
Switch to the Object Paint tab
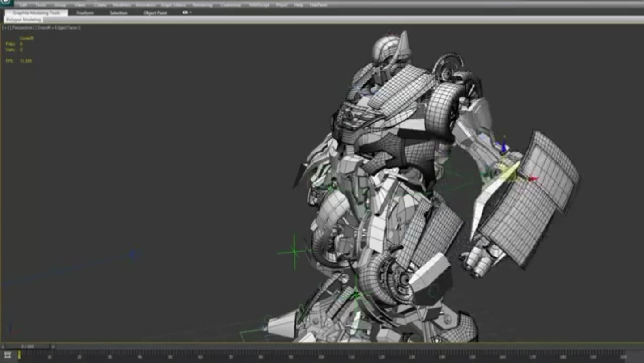[x=155, y=13]
